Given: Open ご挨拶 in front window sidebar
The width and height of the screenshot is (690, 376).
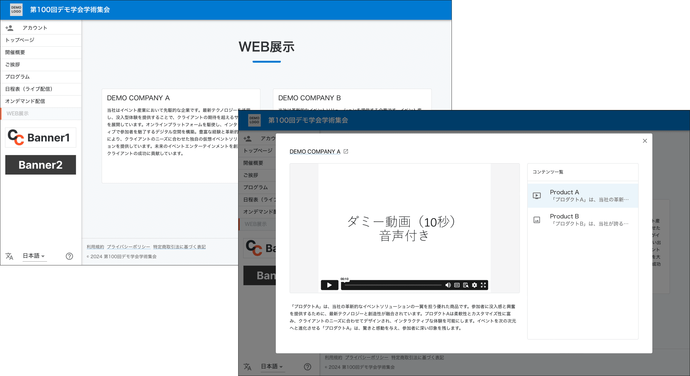Looking at the screenshot, I should [x=257, y=175].
